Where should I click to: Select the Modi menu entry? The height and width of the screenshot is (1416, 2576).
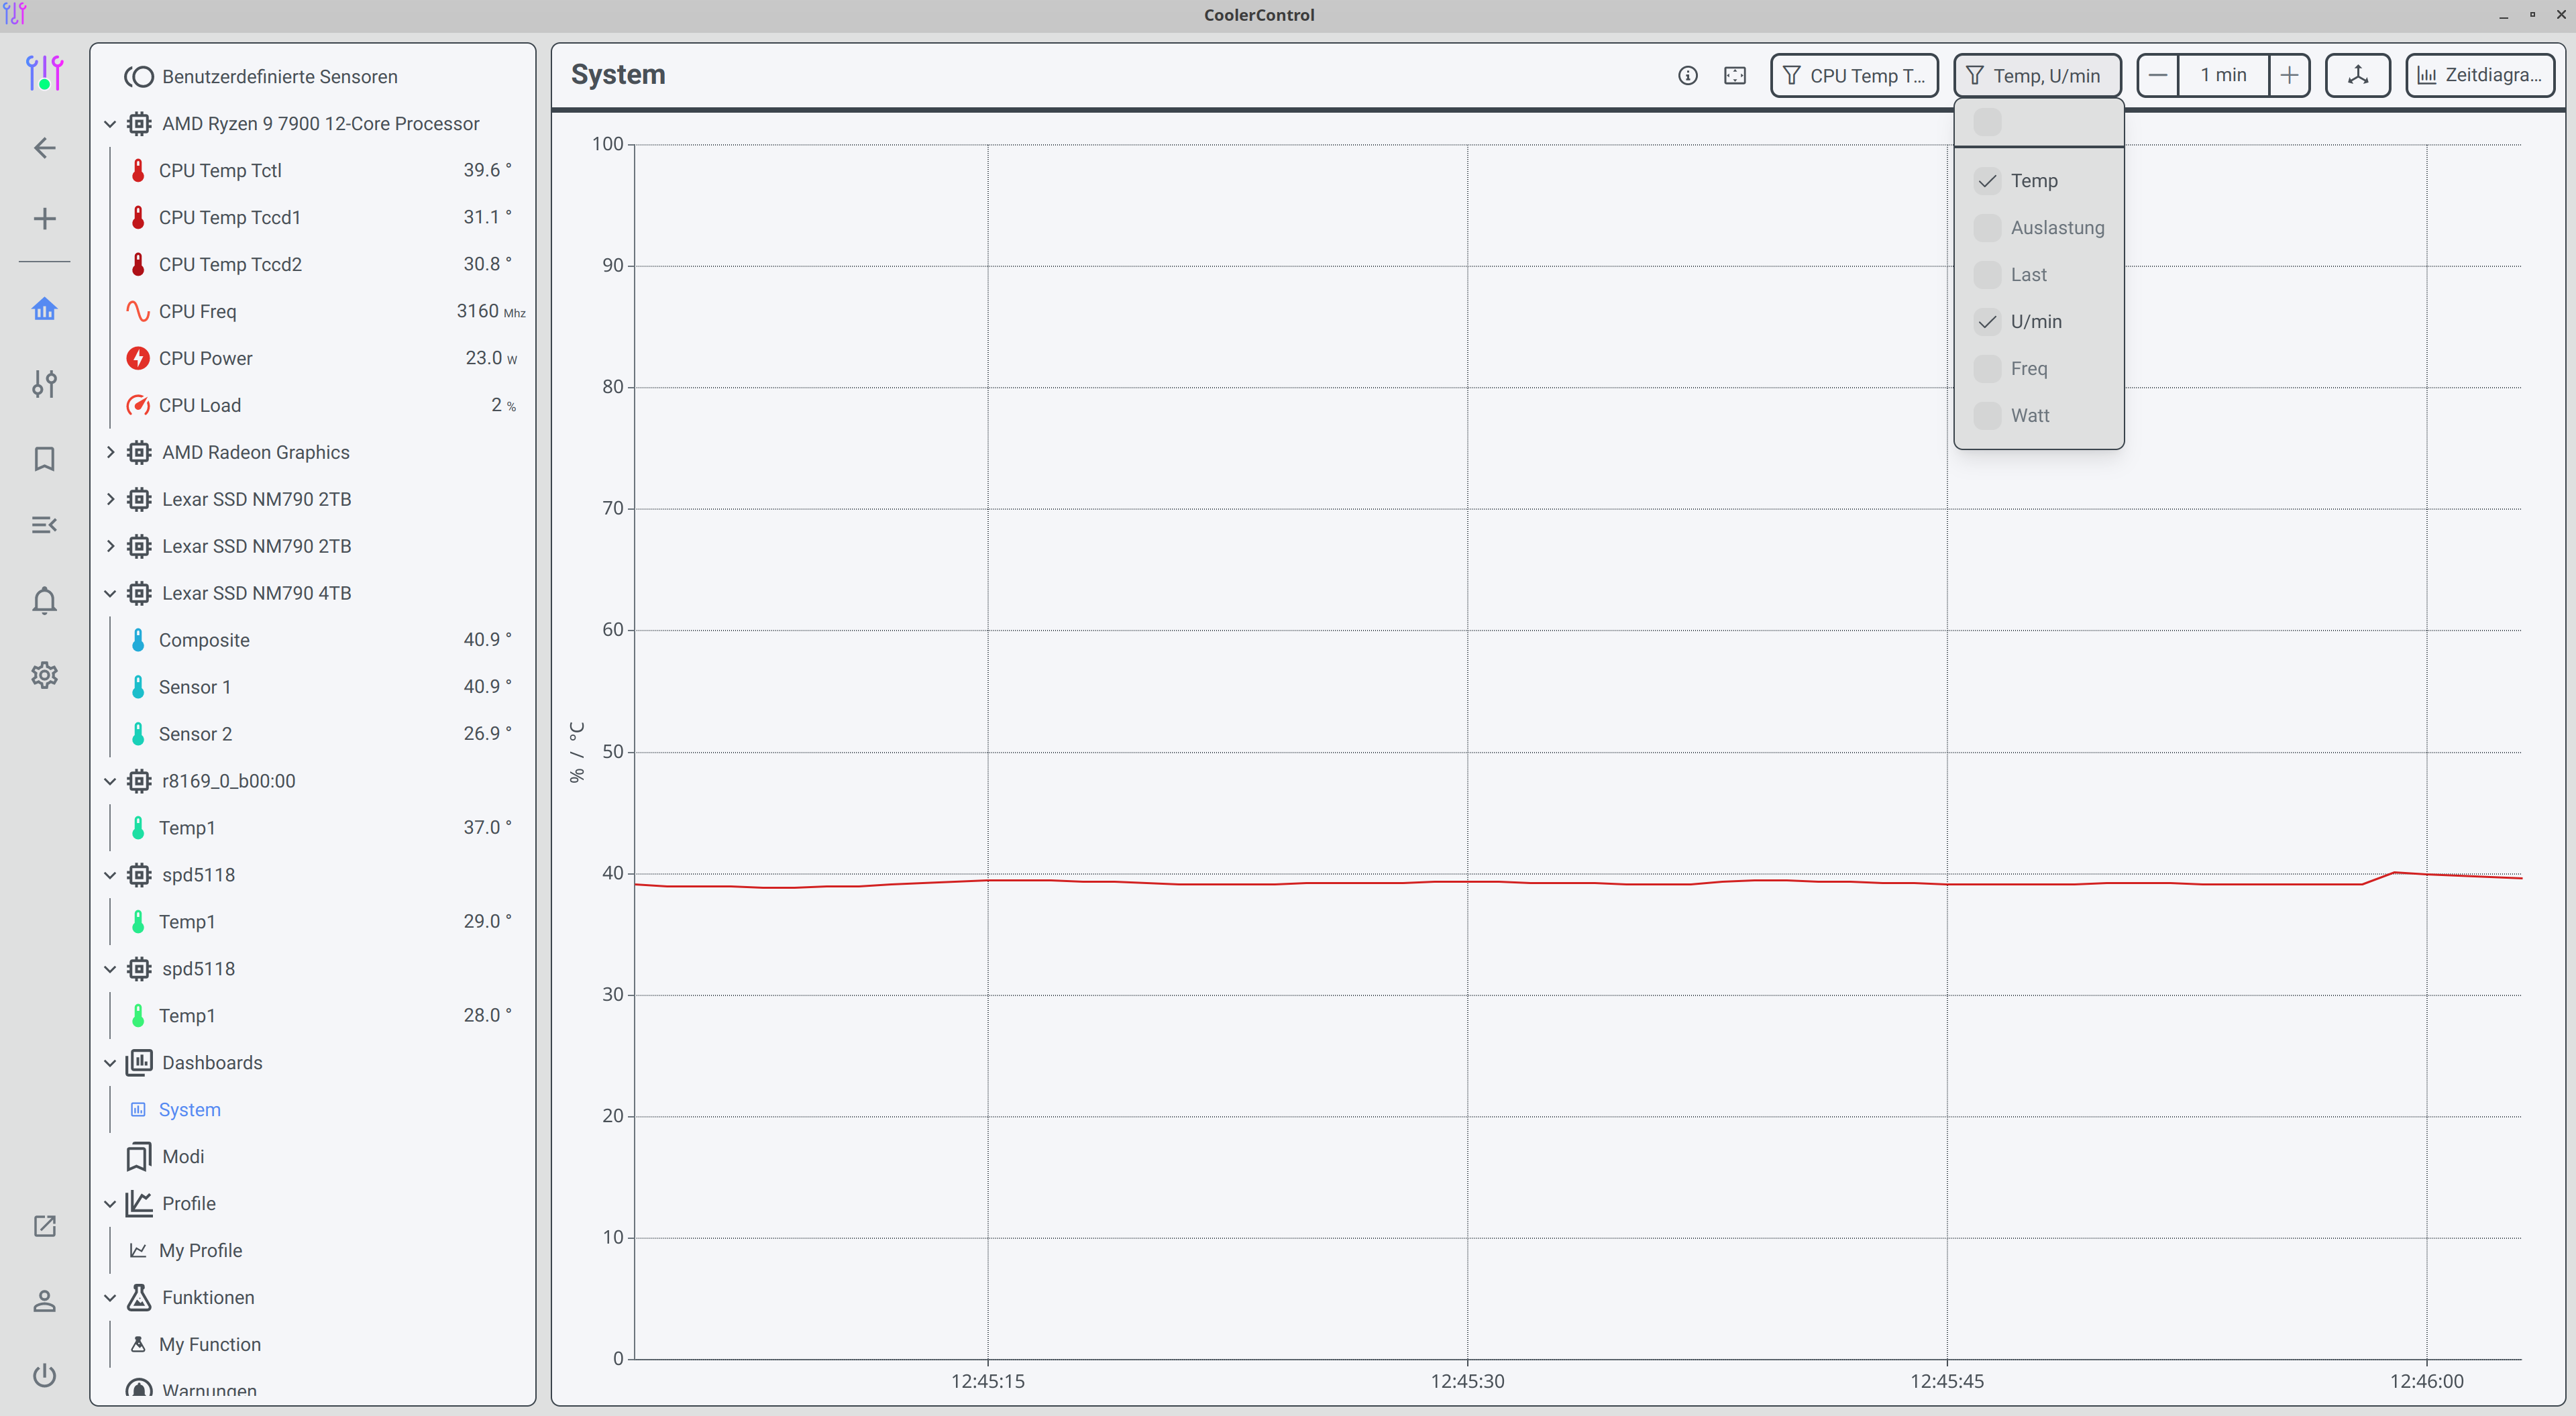(x=183, y=1156)
